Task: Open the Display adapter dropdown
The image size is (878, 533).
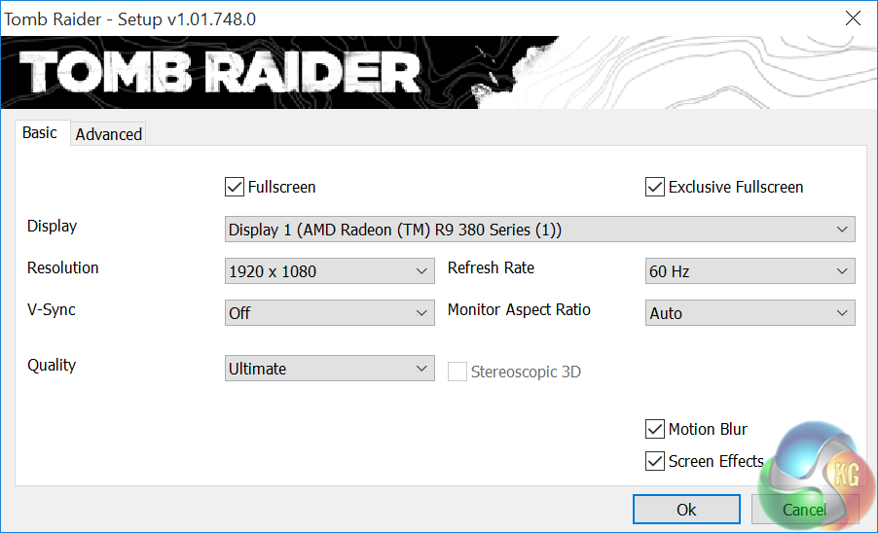Action: tap(540, 230)
